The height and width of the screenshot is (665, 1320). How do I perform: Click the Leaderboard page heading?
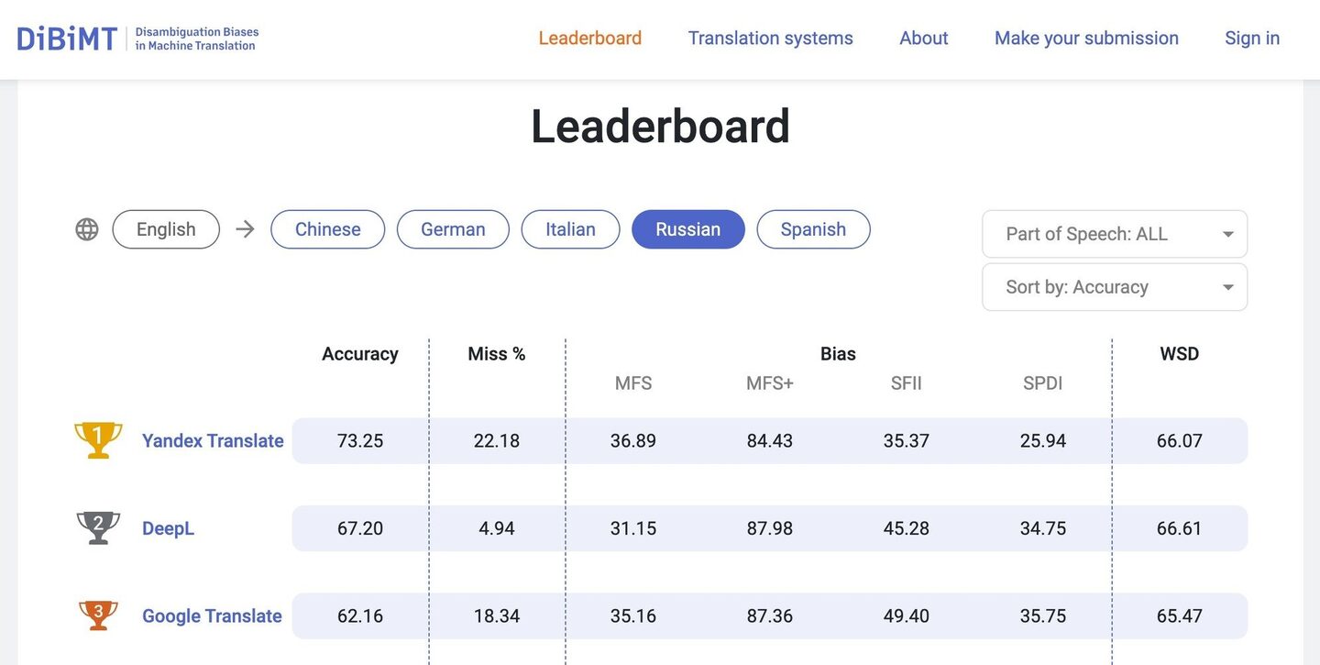click(x=660, y=127)
